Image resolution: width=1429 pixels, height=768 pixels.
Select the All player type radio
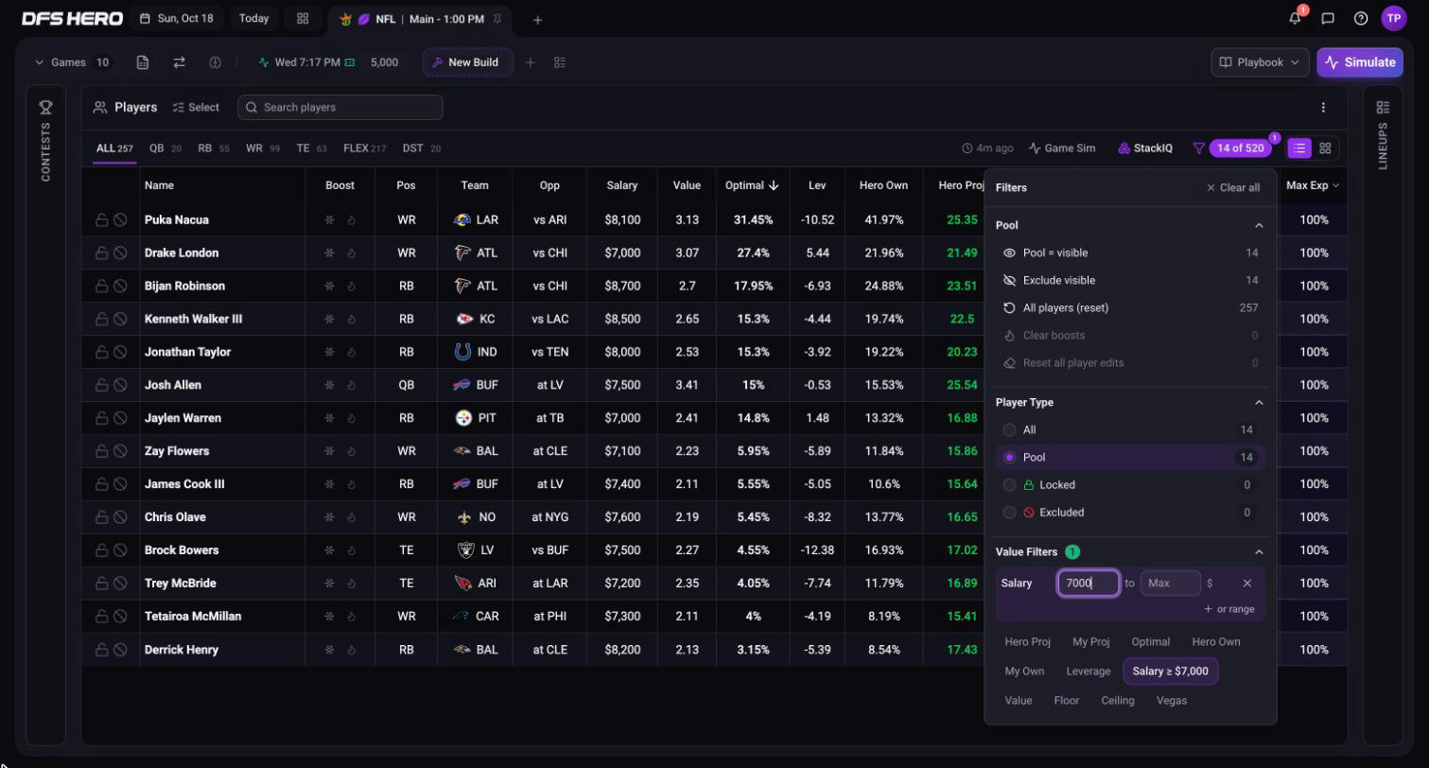pos(1010,429)
